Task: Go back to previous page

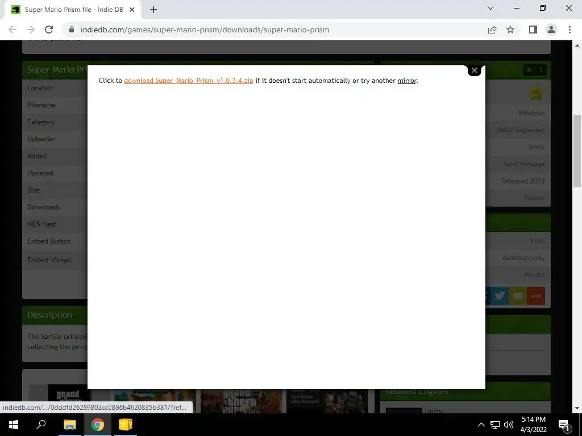Action: tap(13, 30)
